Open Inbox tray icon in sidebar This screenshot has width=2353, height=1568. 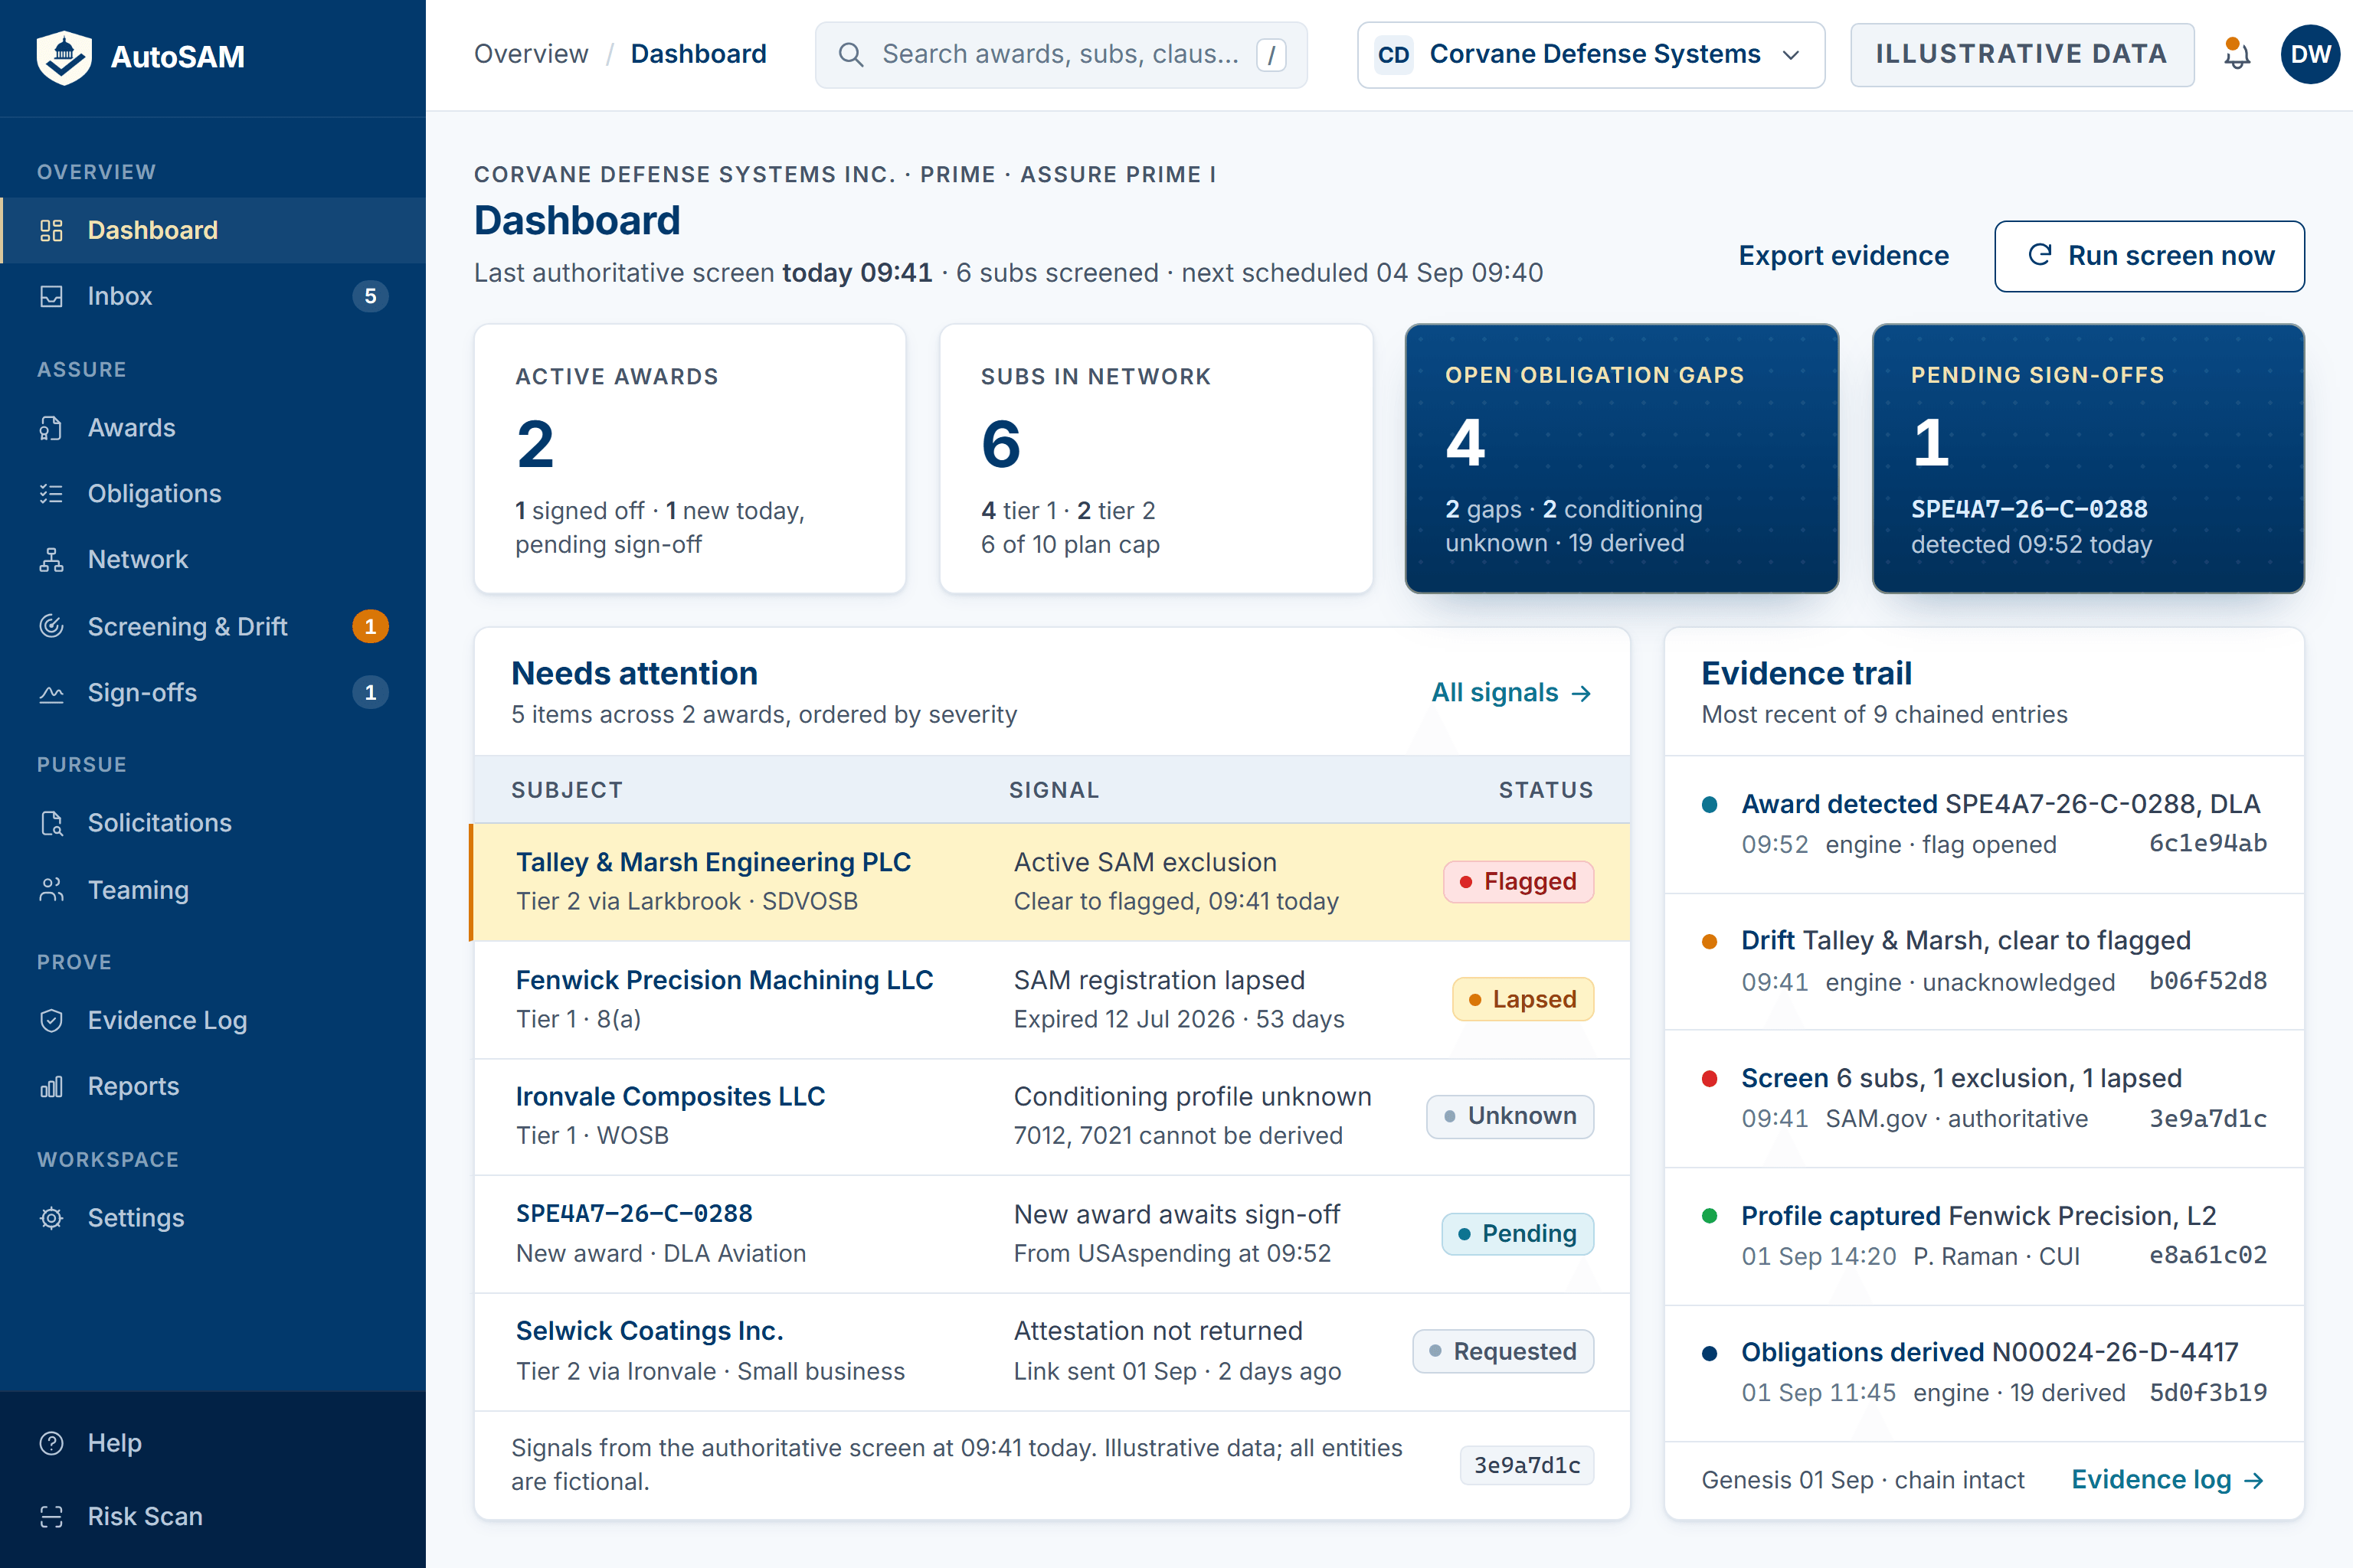pyautogui.click(x=51, y=296)
